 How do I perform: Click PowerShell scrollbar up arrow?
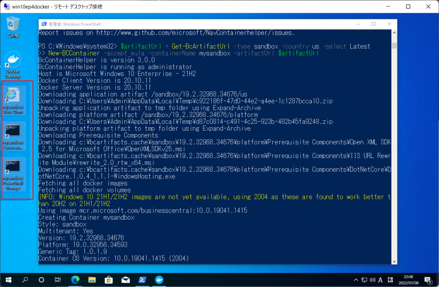394,33
